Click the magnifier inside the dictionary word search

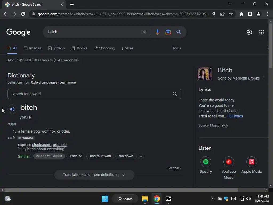point(175,94)
